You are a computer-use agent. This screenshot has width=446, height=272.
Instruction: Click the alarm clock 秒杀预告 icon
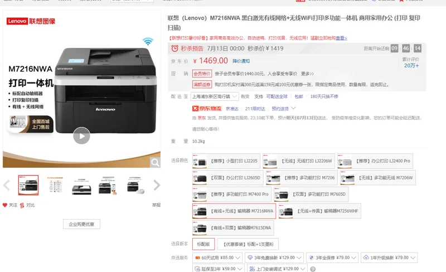click(174, 48)
